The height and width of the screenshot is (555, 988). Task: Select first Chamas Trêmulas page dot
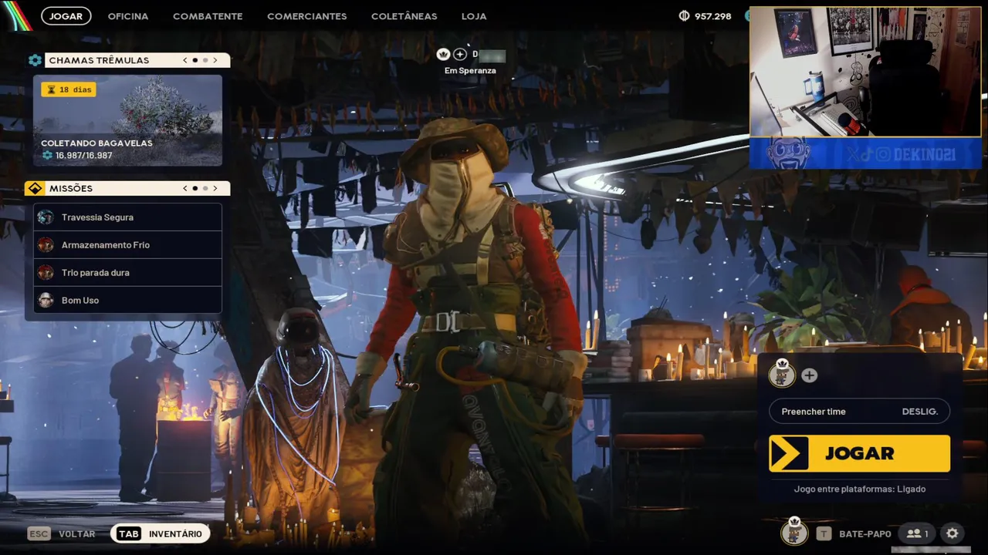tap(195, 60)
